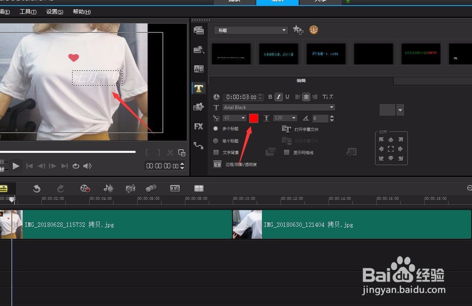
Task: Enable the 文字背景 checkbox
Action: point(216,152)
